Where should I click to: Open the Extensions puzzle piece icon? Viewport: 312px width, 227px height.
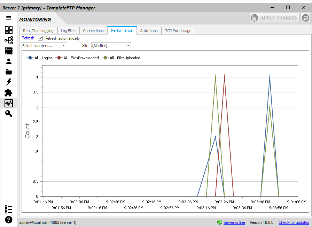pos(8,93)
